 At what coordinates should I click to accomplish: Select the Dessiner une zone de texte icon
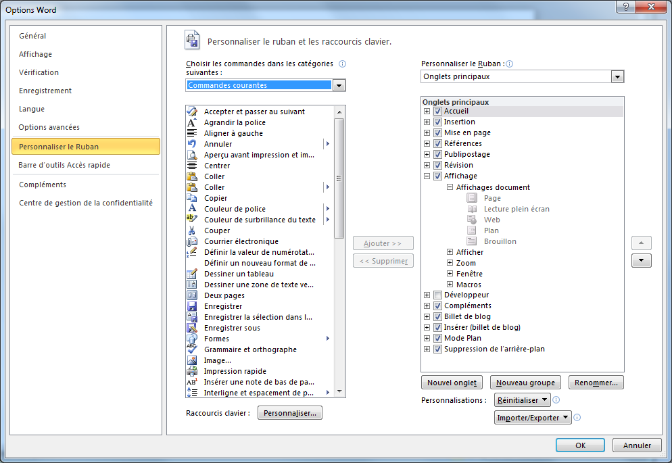click(192, 285)
